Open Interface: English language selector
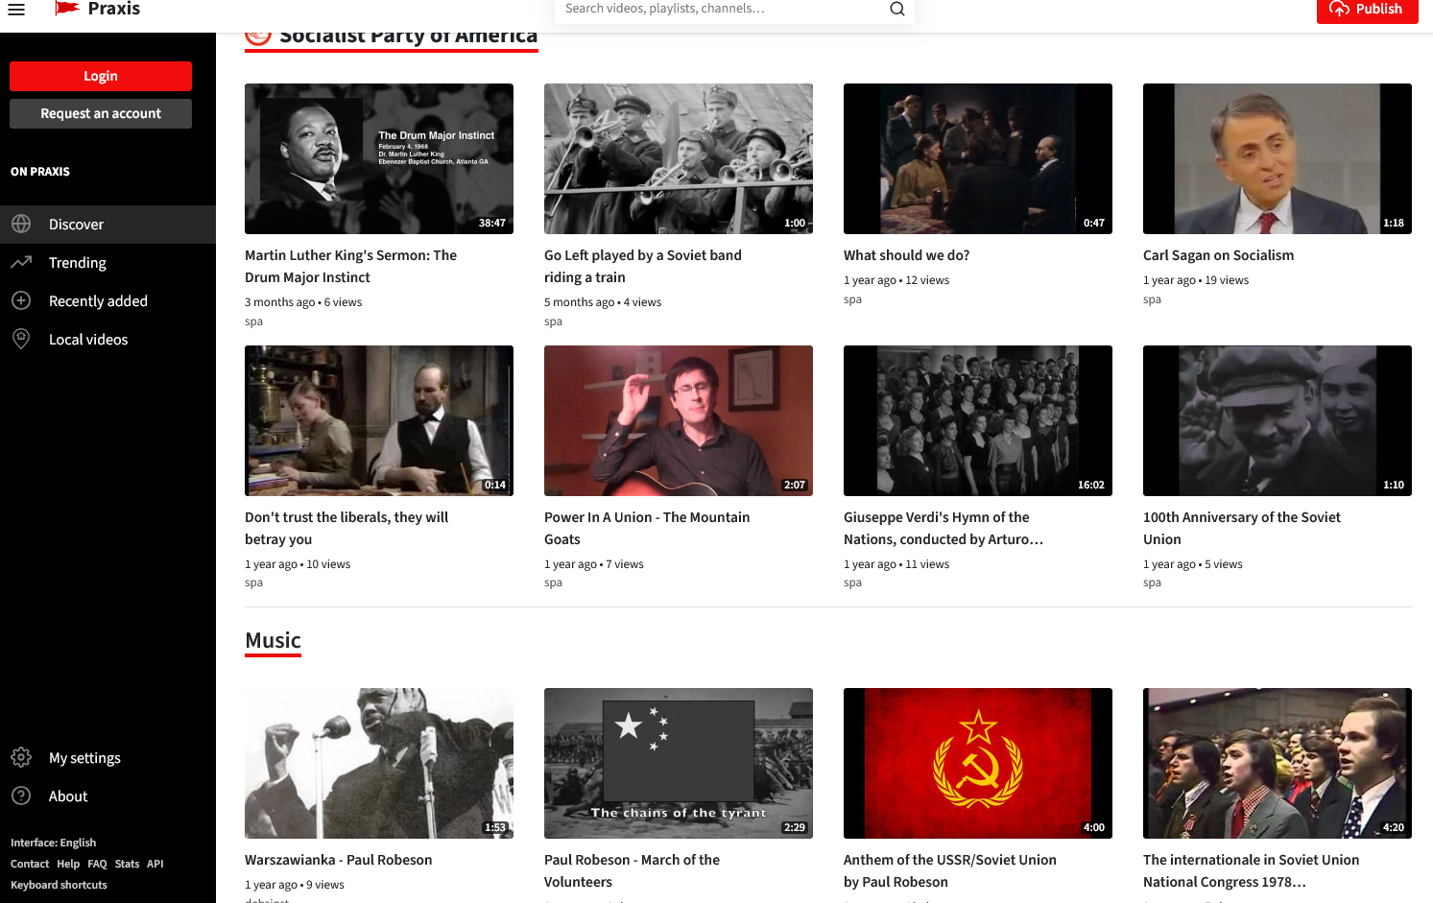 pyautogui.click(x=54, y=843)
